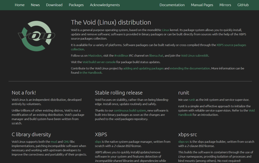The width and height of the screenshot is (259, 163).
Task: Click '2-clause BSD' text in xbps-src section
Action: [196, 146]
